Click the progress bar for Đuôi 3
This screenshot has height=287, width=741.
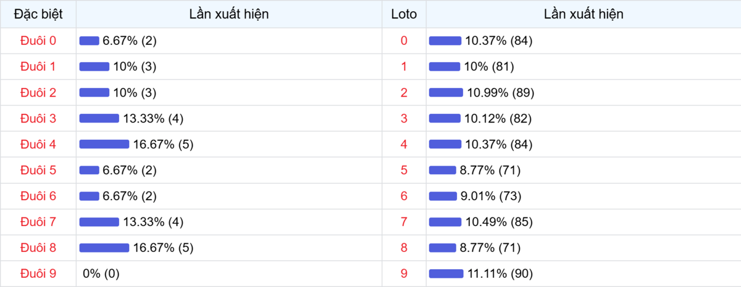click(99, 118)
